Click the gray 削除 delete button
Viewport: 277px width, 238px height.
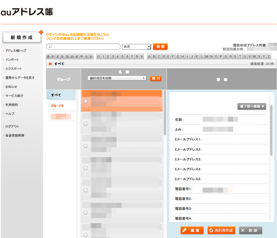pos(251,230)
